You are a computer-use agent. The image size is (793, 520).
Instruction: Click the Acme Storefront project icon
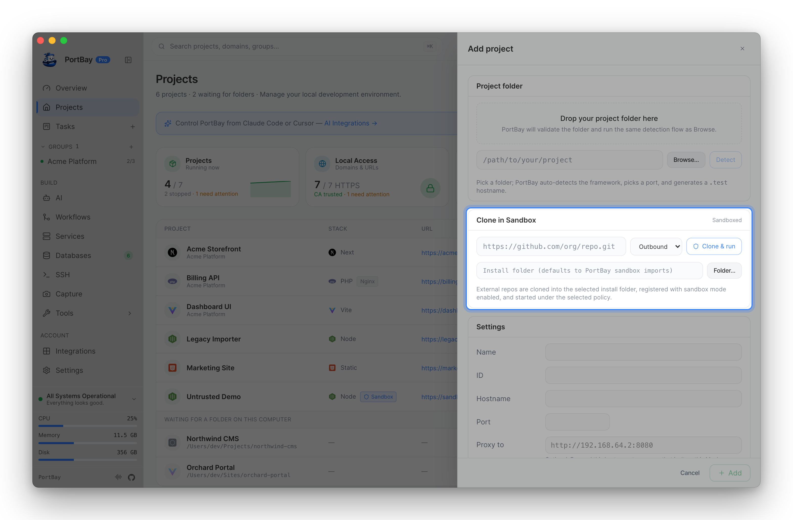point(172,252)
